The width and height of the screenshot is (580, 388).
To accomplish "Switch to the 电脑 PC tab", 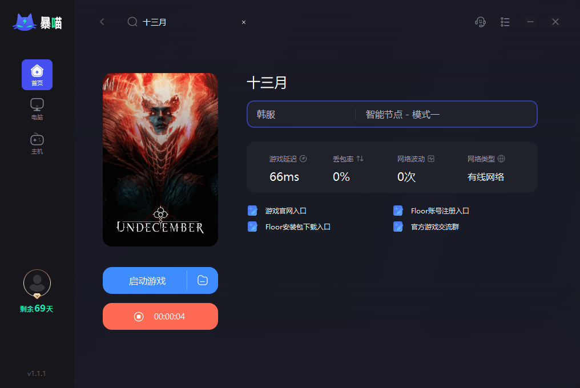I will pos(37,109).
